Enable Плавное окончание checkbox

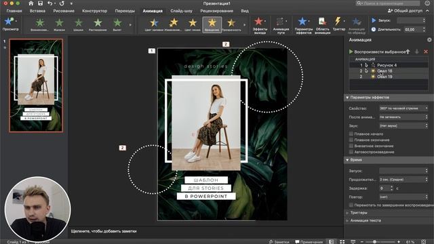(x=351, y=140)
